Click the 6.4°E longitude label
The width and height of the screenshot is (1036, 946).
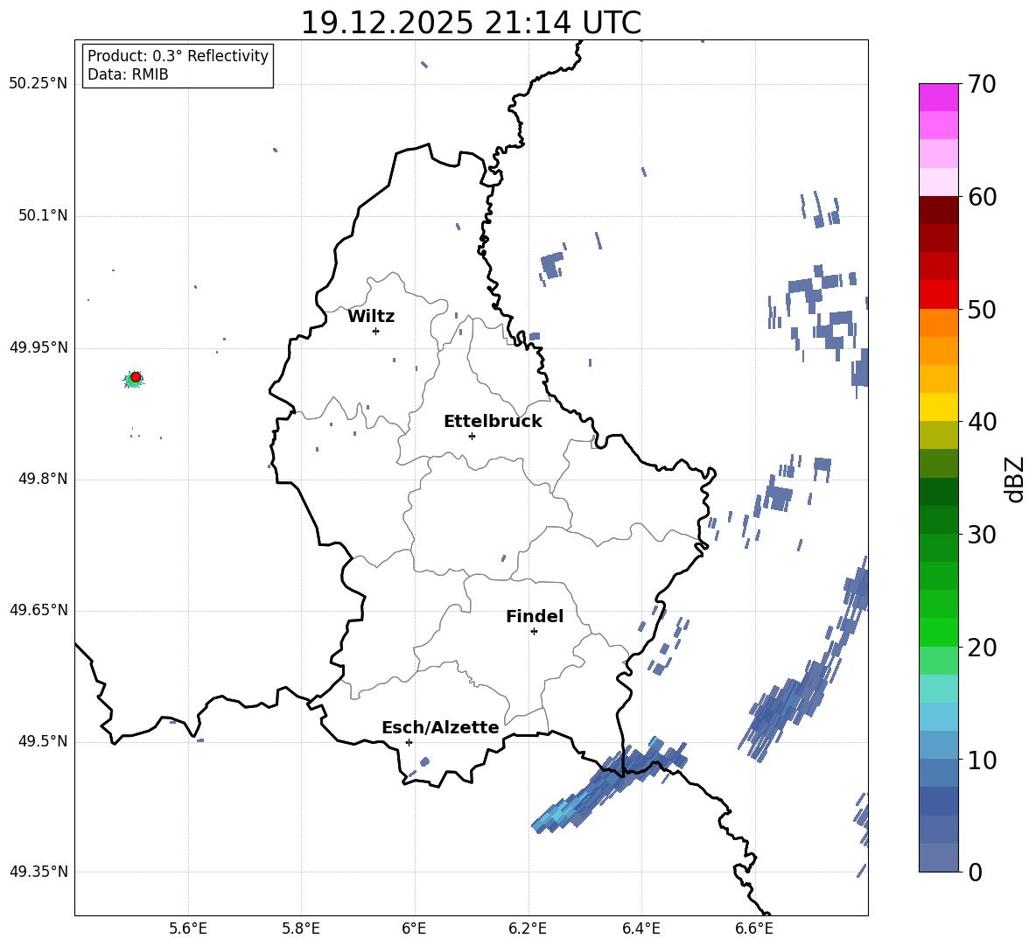[640, 928]
